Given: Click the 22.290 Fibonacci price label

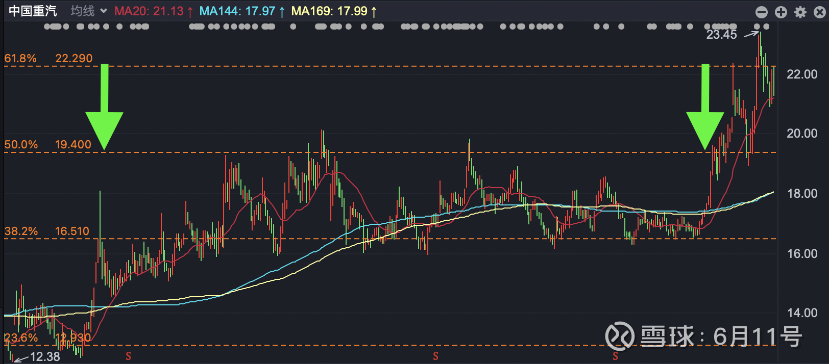Looking at the screenshot, I should pos(74,59).
